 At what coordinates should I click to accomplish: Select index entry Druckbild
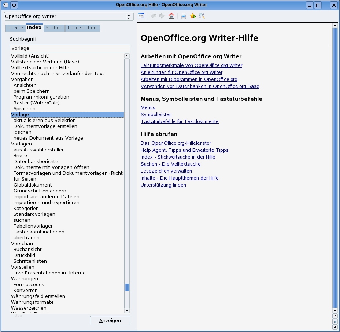24,255
